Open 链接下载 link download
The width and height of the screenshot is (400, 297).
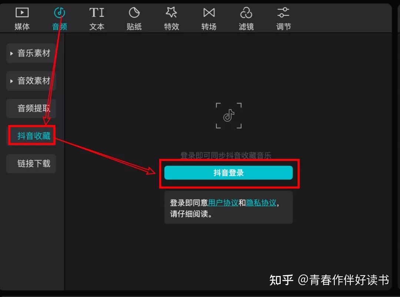31,163
